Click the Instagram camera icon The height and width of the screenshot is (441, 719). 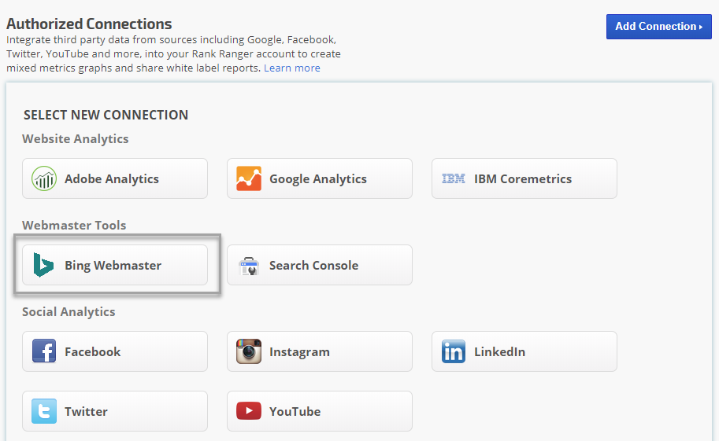[249, 351]
